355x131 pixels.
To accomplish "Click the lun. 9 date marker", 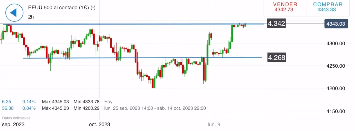I will (x=214, y=125).
